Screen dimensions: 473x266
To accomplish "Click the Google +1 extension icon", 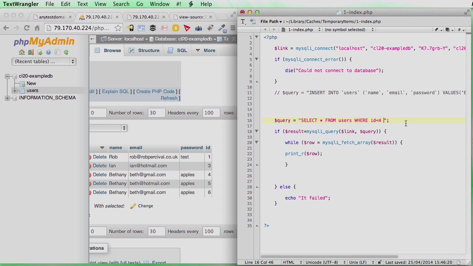I will 164,28.
